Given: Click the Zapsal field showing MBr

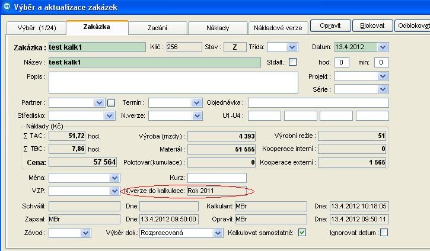Looking at the screenshot, I should (84, 219).
